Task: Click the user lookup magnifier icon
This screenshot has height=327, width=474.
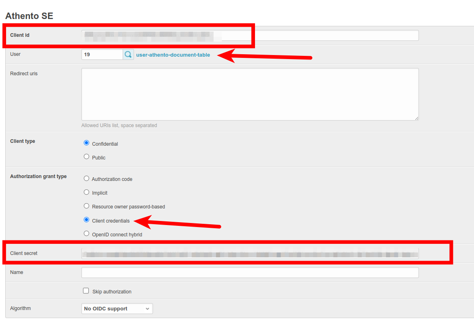Action: tap(128, 55)
